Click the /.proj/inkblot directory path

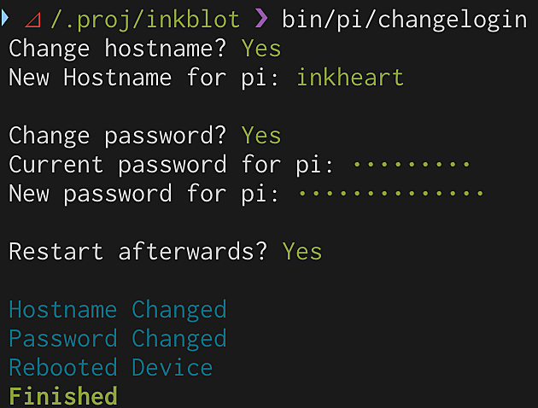[x=145, y=20]
